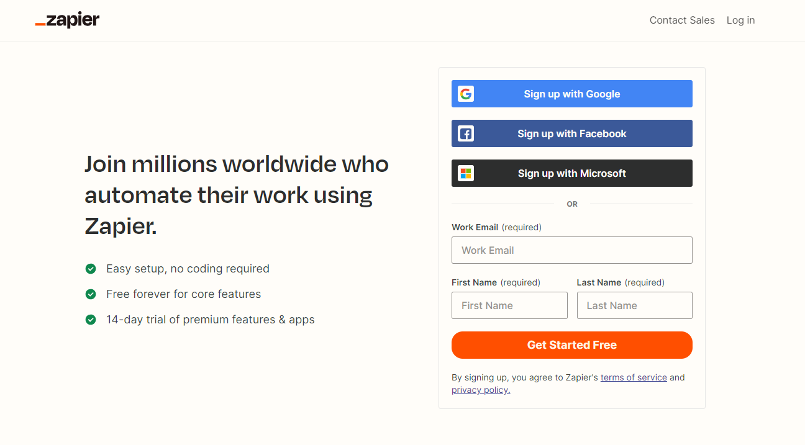805x445 pixels.
Task: Click the Facebook "f" logo icon
Action: point(466,133)
